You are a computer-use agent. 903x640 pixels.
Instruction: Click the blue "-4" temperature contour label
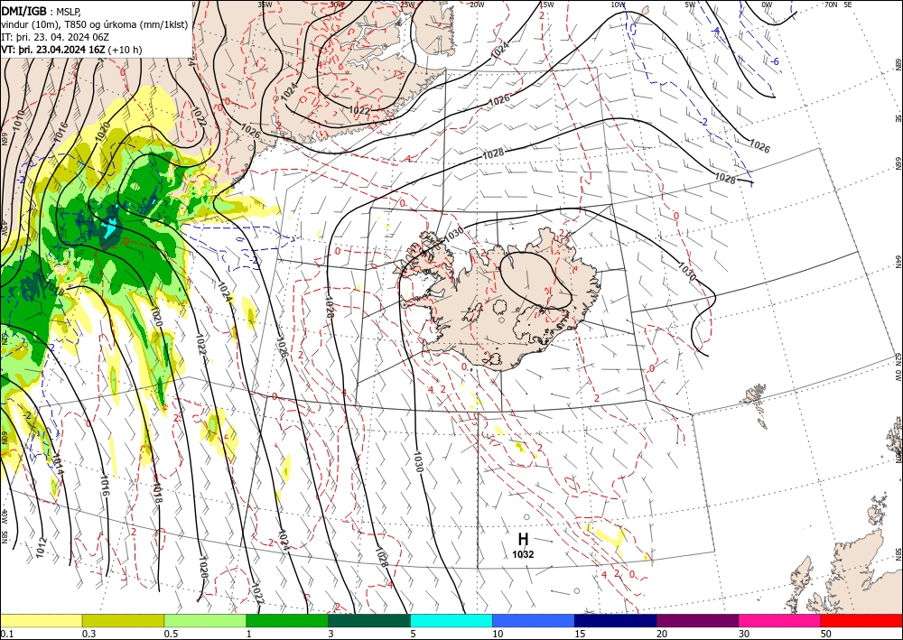coord(716,31)
